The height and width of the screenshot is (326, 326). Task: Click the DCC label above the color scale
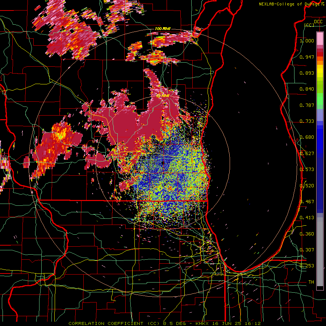click(318, 22)
